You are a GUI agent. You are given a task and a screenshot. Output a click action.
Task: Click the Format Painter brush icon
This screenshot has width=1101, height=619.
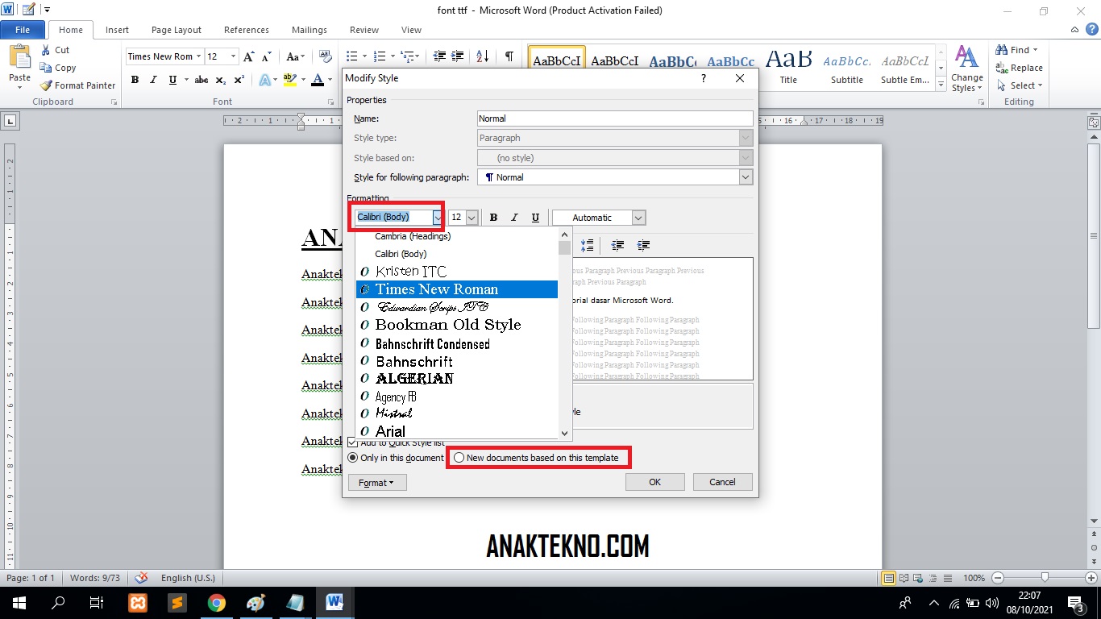coord(46,85)
